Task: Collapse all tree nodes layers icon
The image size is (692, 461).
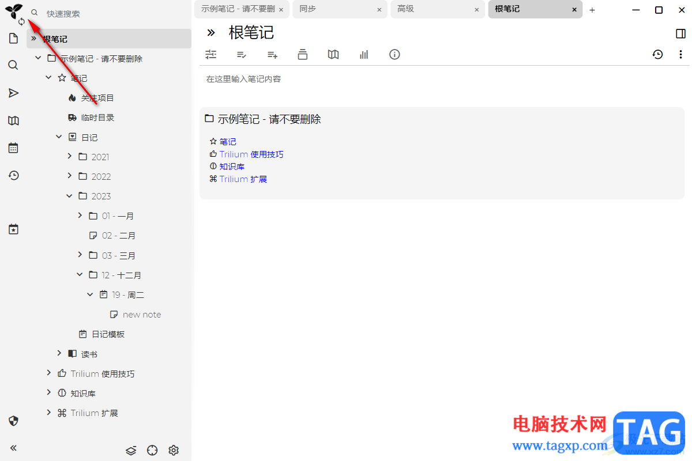Action: pos(131,451)
